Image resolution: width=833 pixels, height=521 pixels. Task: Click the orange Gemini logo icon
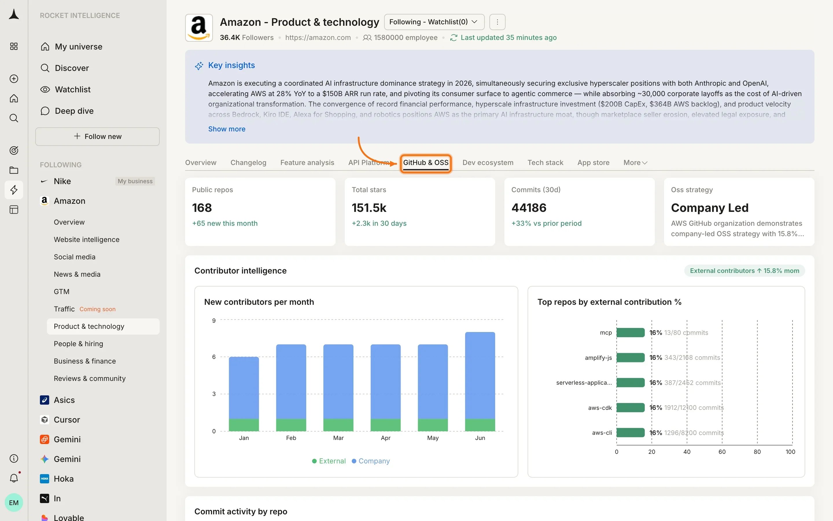click(x=45, y=439)
